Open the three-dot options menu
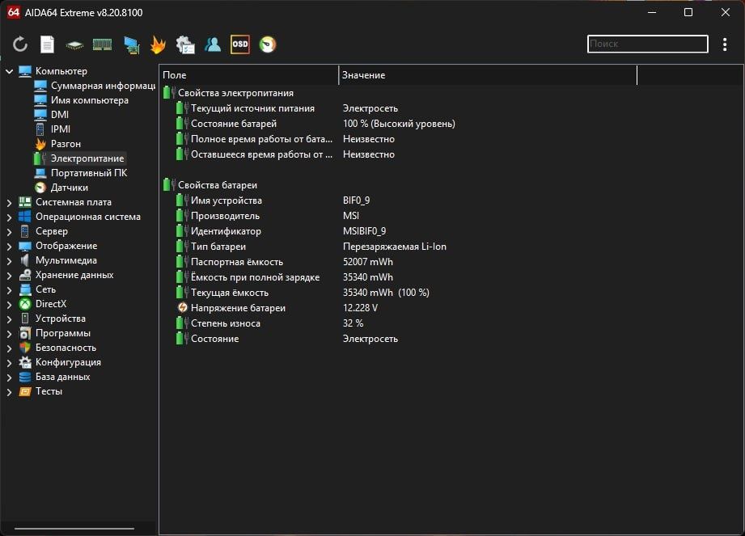The image size is (745, 536). coord(725,44)
